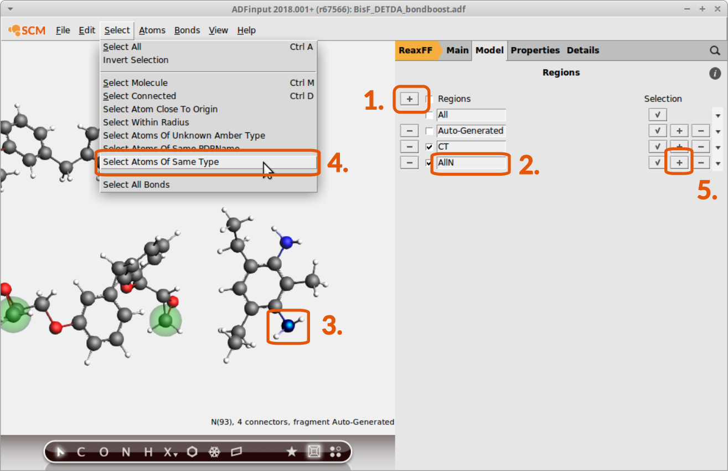728x471 pixels.
Task: Click the four-dots symmetry tool
Action: [335, 452]
